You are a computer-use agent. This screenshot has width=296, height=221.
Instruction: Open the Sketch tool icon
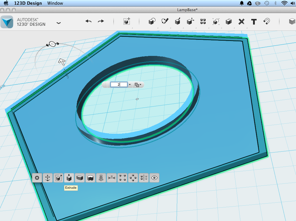[165, 21]
